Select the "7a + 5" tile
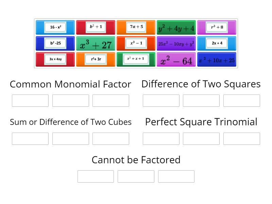Screen dimensions: 272x204 click(x=136, y=27)
